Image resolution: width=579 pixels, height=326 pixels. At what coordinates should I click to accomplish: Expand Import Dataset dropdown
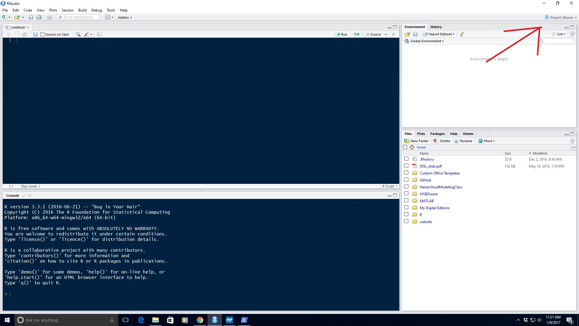coord(438,34)
